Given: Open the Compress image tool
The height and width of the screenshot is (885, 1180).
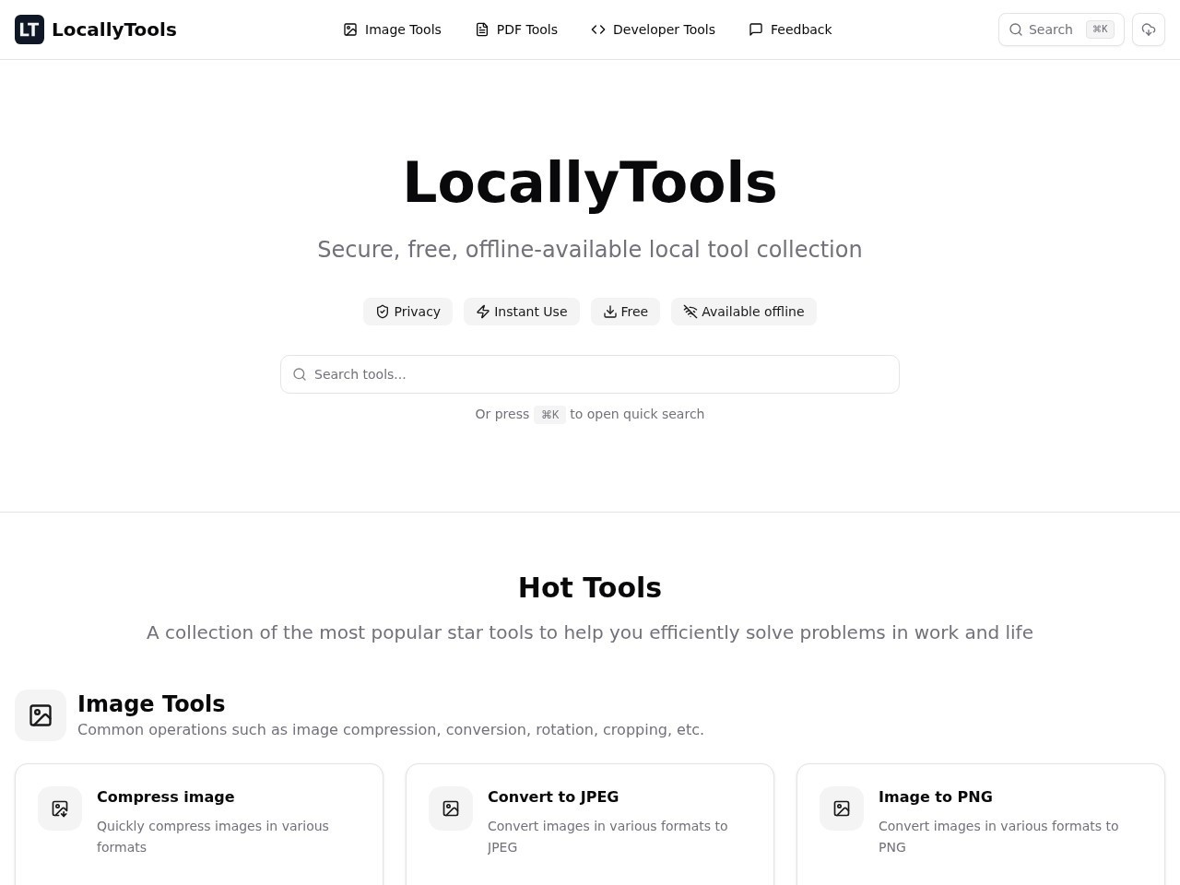Looking at the screenshot, I should tap(199, 824).
